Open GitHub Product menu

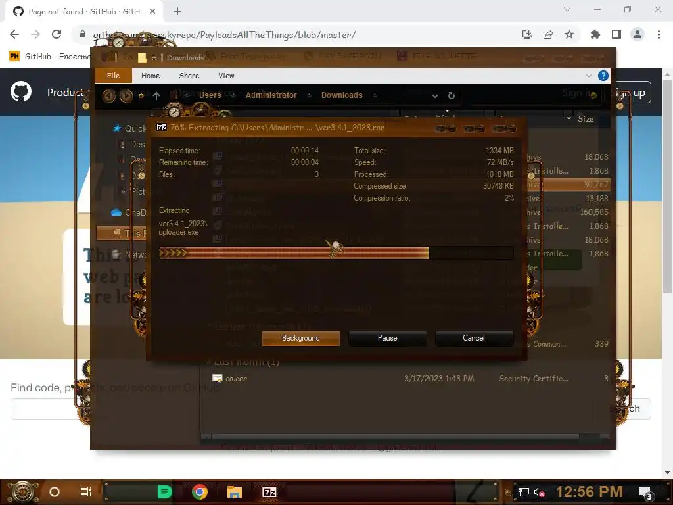click(66, 92)
